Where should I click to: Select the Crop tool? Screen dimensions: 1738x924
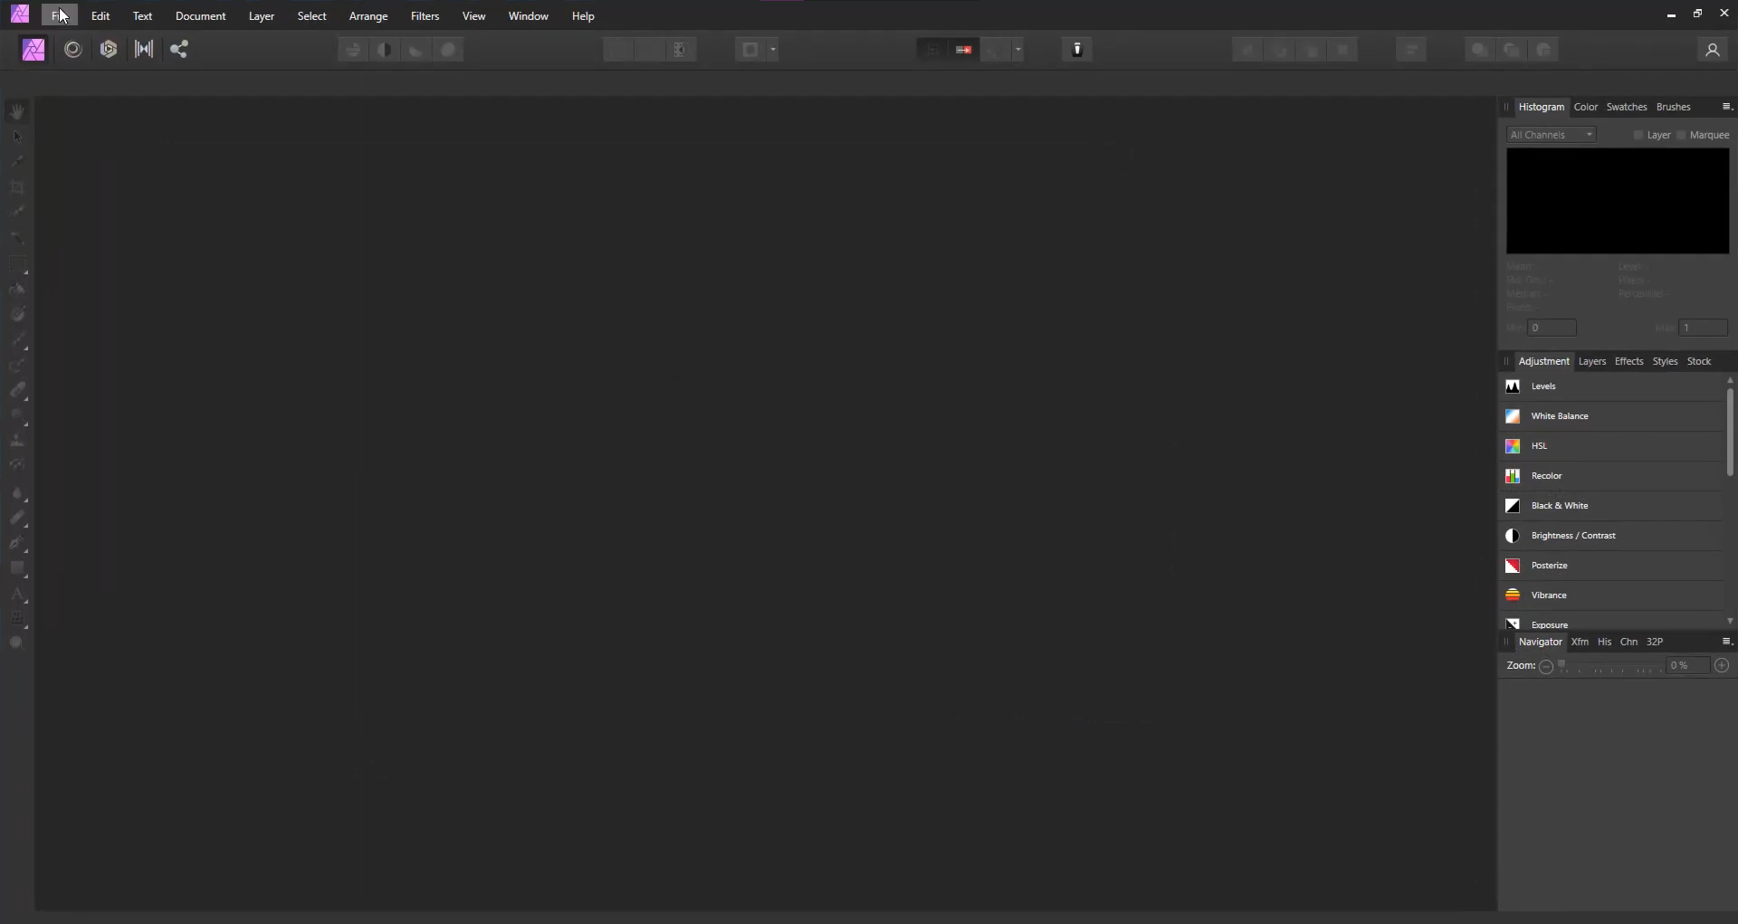pyautogui.click(x=17, y=187)
